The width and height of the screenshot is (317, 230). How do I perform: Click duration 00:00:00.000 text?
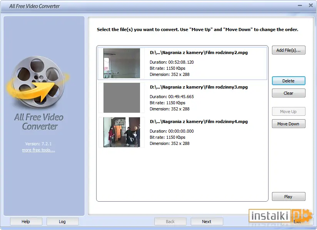[172, 131]
